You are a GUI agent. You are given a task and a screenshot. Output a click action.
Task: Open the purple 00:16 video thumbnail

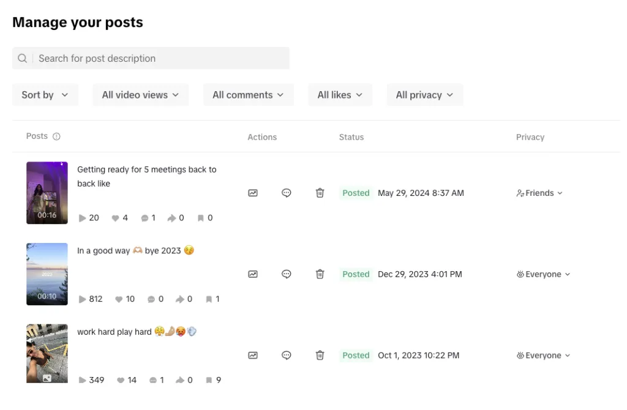(x=47, y=193)
